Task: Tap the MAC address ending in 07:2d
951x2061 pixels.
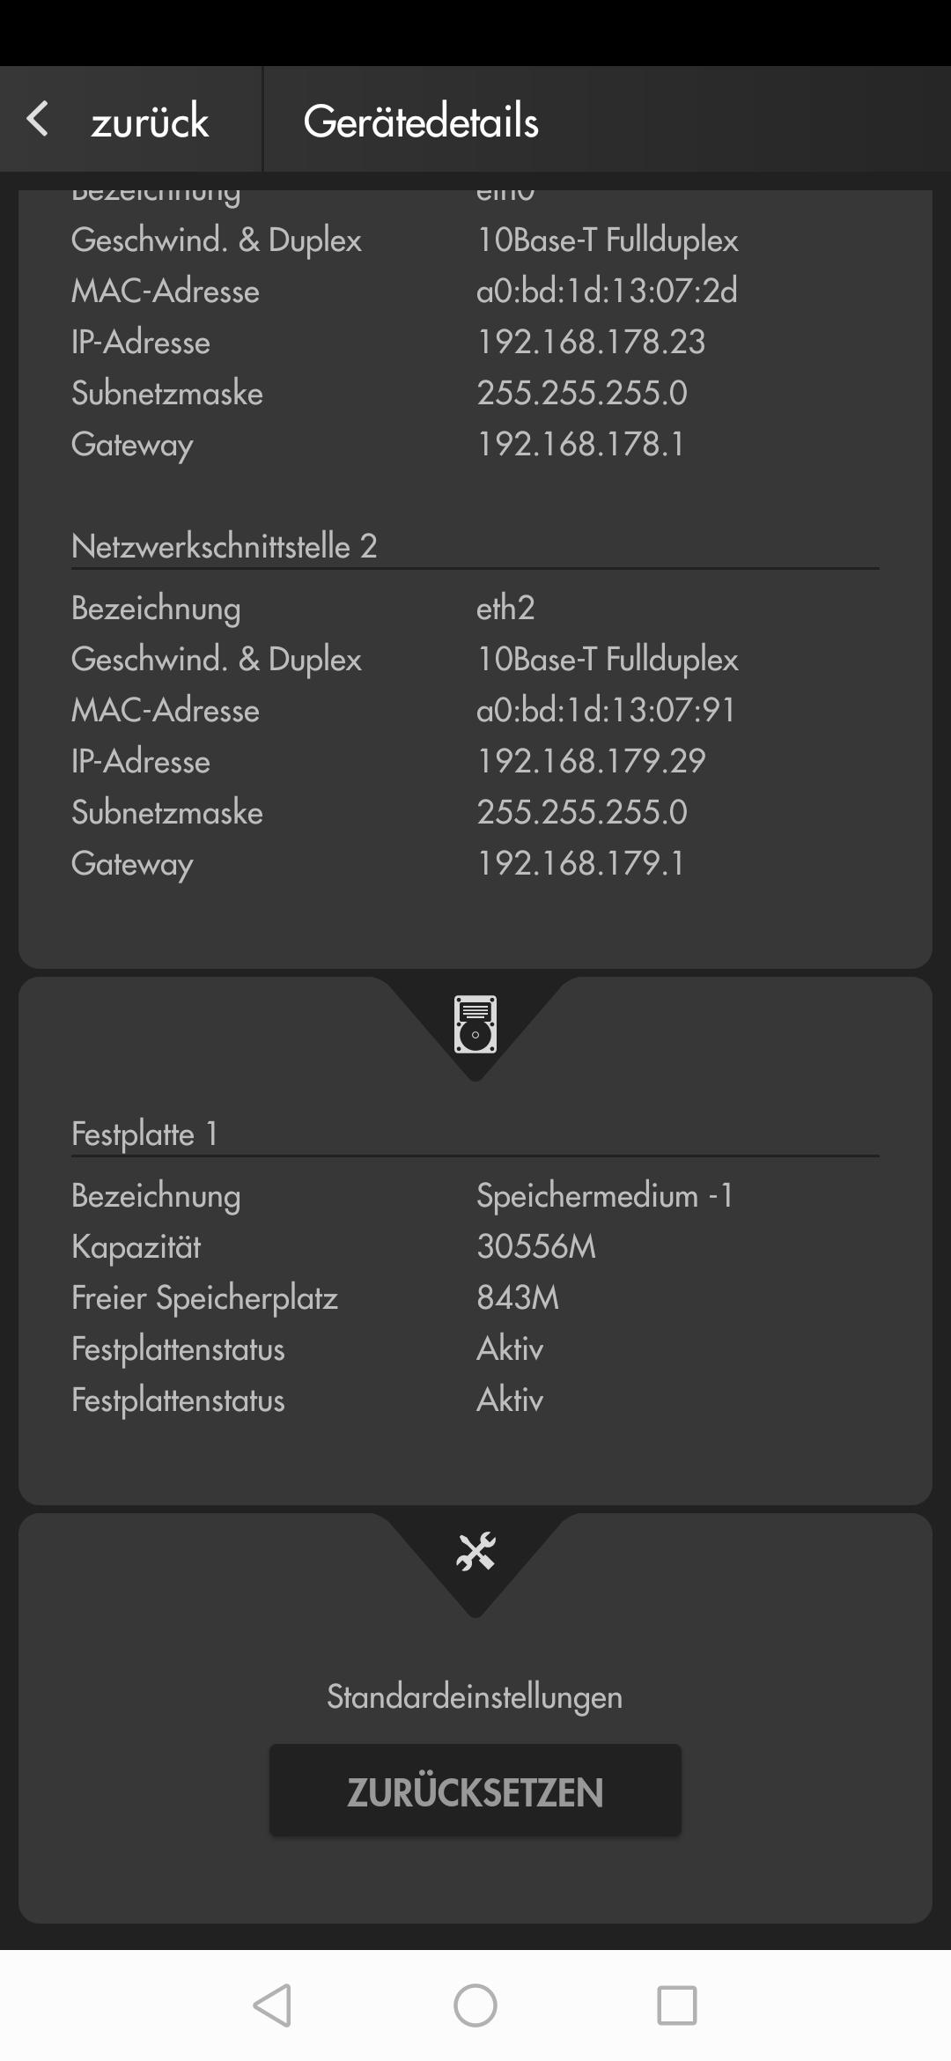Action: [x=607, y=291]
